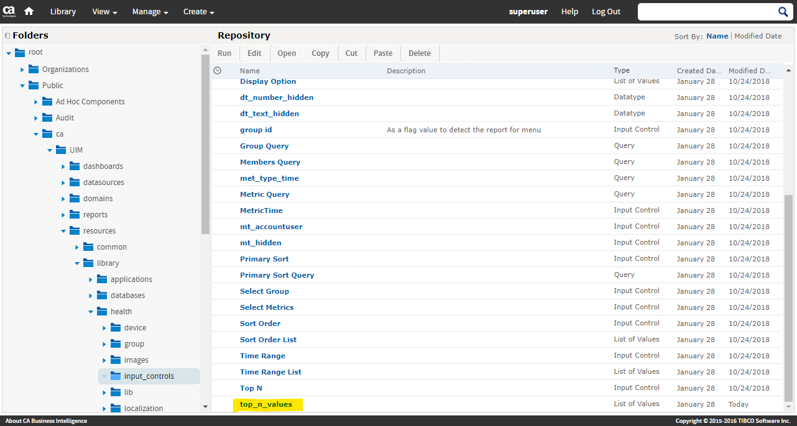Image resolution: width=797 pixels, height=426 pixels.
Task: Click the Log Out link
Action: pyautogui.click(x=606, y=12)
